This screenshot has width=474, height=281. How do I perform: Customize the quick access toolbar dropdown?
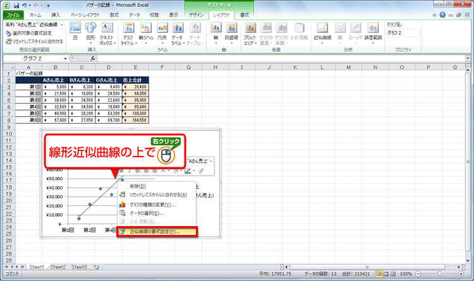pyautogui.click(x=49, y=6)
